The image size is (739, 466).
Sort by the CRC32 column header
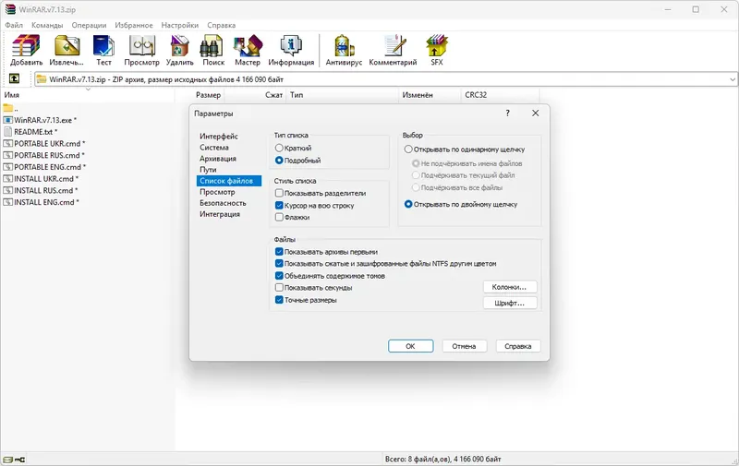[500, 95]
